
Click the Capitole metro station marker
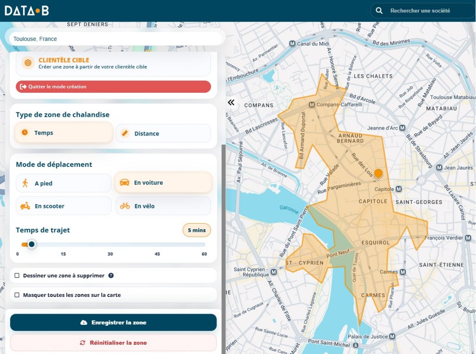click(x=398, y=189)
